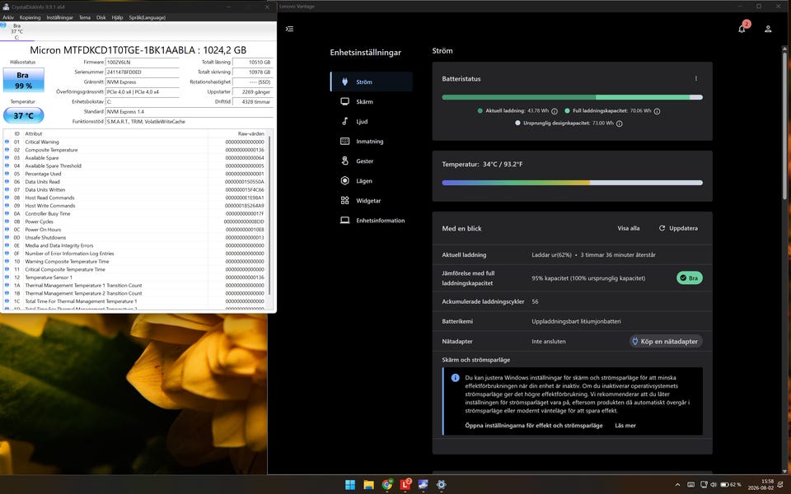Viewport: 791px width, 494px height.
Task: Open the Kopiering menu in CrystalDiskInfo
Action: tap(30, 17)
